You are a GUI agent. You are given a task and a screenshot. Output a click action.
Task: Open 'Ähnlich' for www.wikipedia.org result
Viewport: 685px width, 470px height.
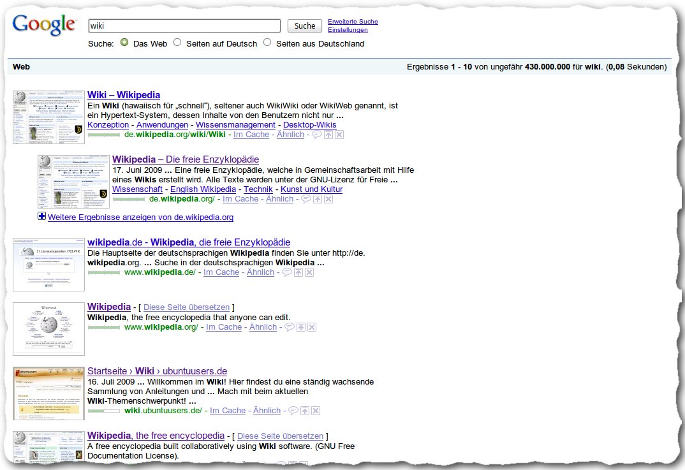263,327
